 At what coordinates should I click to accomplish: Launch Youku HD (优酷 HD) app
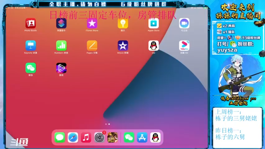click(x=184, y=46)
